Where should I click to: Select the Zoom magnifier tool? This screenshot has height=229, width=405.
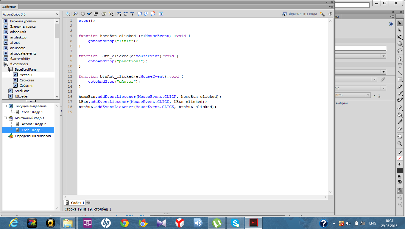[x=400, y=143]
